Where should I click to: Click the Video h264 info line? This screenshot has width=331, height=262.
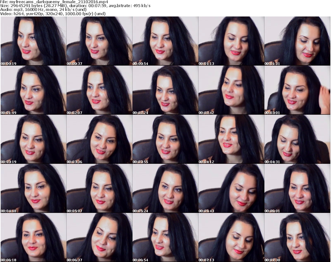[x=53, y=14]
